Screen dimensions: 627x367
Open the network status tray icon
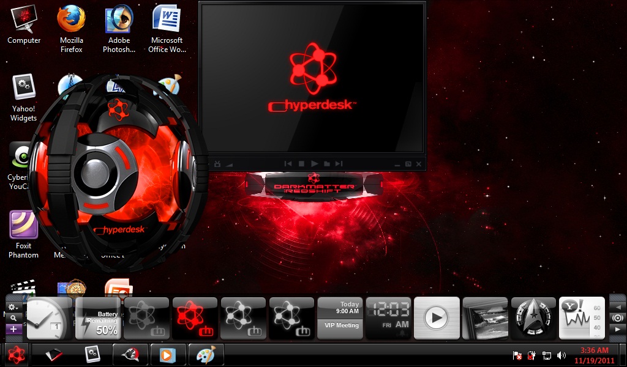pos(546,355)
